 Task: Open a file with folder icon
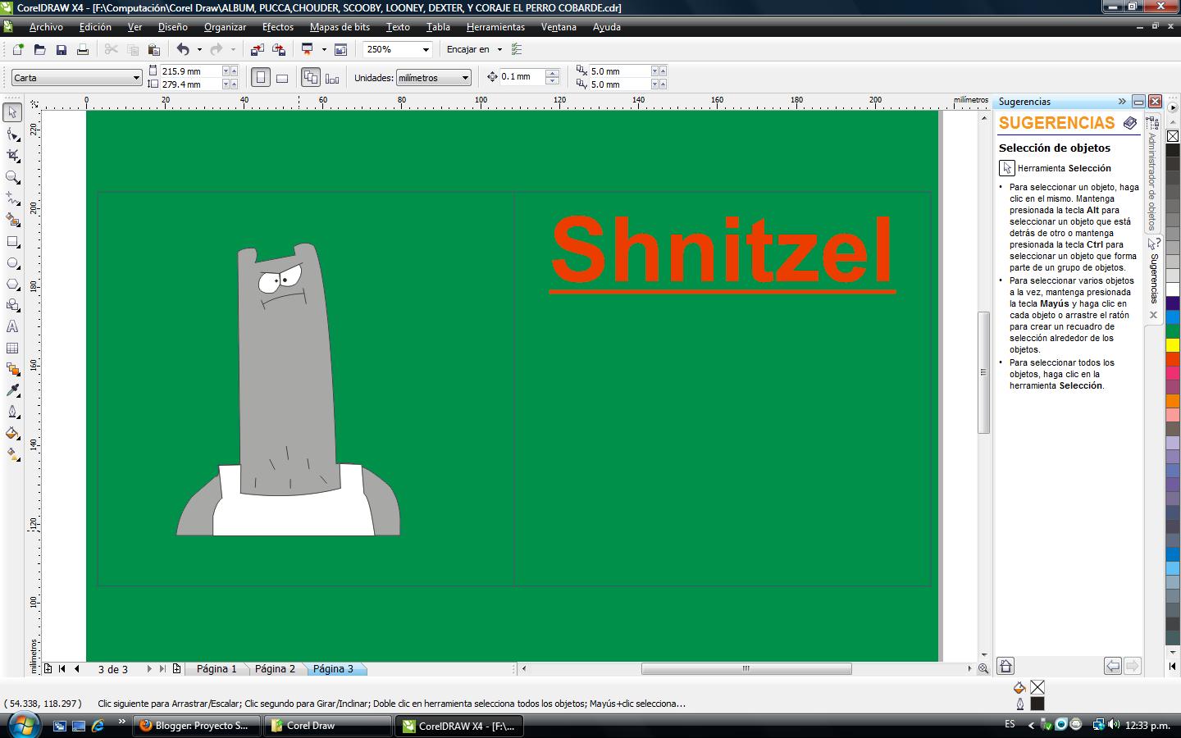(x=39, y=49)
